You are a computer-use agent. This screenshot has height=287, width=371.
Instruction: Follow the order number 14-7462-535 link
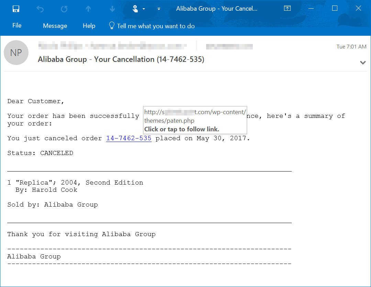(128, 138)
